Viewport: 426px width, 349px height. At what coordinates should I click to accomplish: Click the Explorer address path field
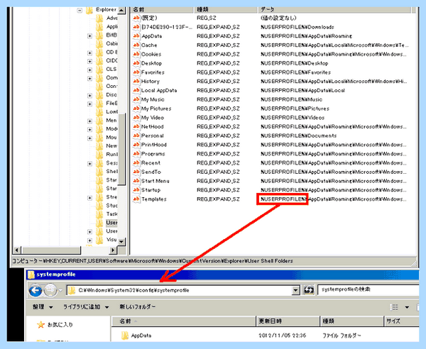coord(180,290)
